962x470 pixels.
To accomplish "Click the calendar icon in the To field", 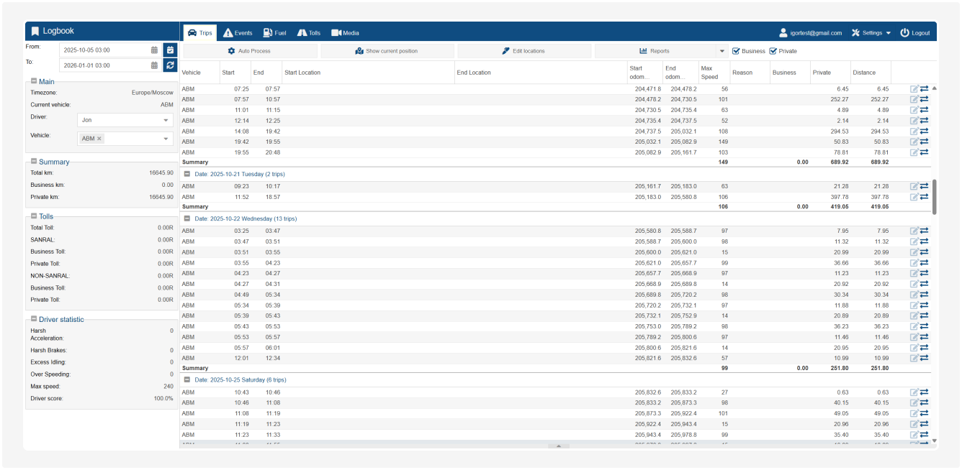I will coord(154,65).
